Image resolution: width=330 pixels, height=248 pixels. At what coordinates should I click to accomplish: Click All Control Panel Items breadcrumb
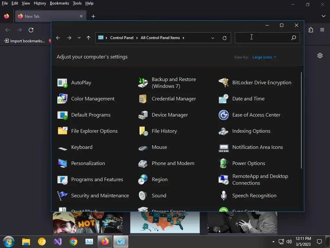click(160, 38)
